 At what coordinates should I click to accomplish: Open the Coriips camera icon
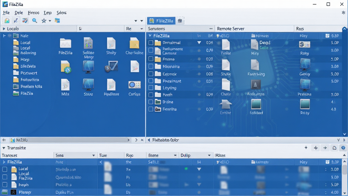[134, 88]
